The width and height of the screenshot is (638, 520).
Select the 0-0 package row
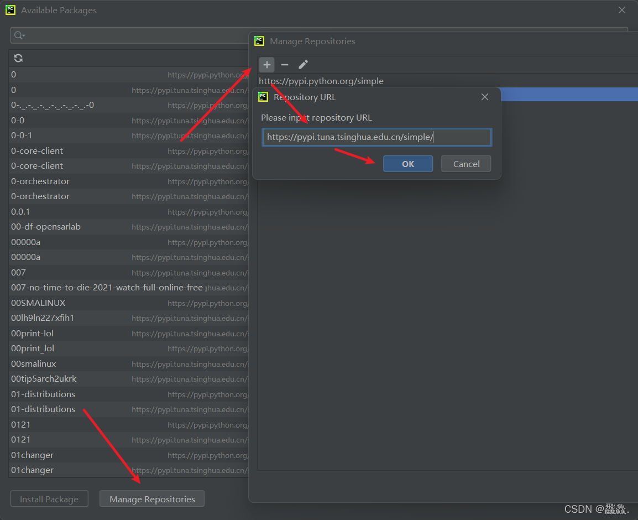[x=129, y=121]
